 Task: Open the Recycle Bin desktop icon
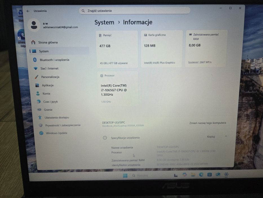click(x=20, y=15)
